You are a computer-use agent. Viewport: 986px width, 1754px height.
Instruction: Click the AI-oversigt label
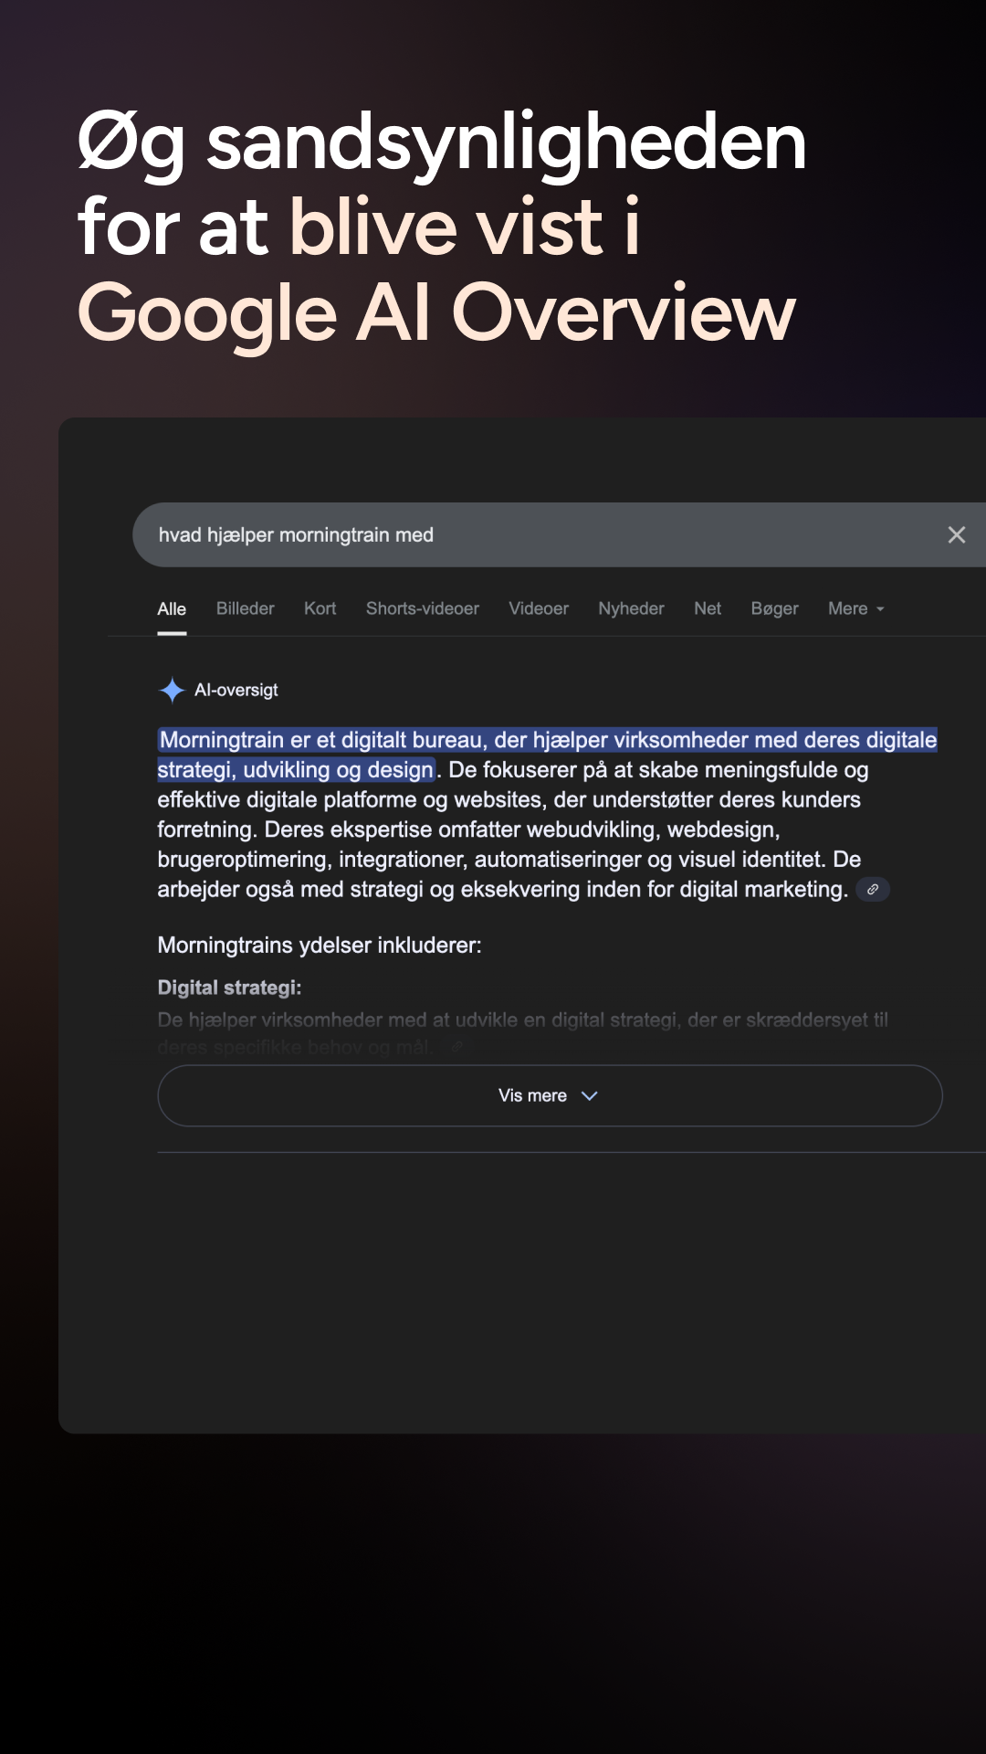pyautogui.click(x=236, y=691)
